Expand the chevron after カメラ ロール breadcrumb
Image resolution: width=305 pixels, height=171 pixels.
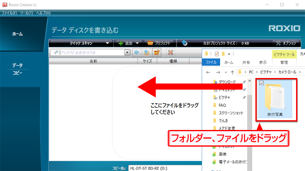point(300,72)
